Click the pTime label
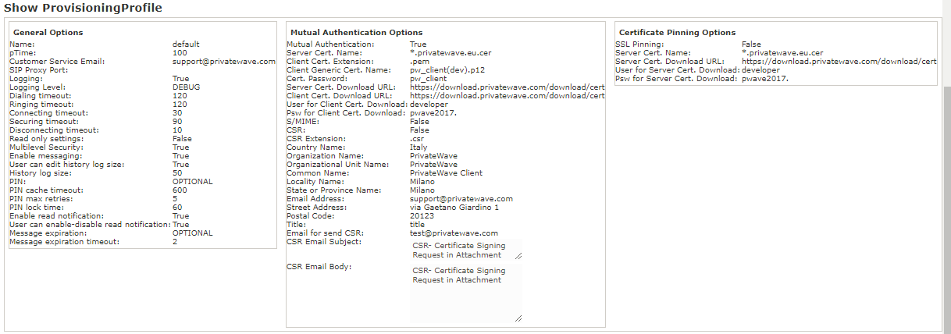951x334 pixels. coord(21,53)
